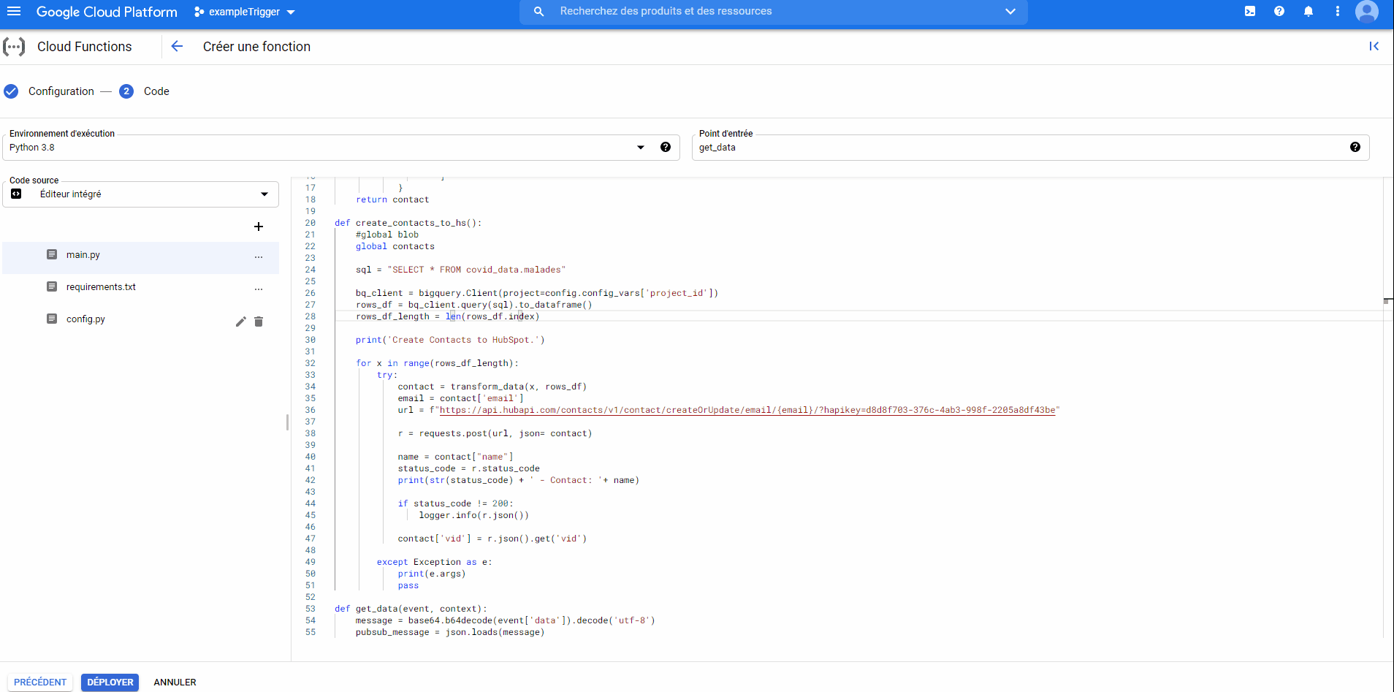Click the 'Créer une fonction' page title
The image size is (1394, 692).
point(256,47)
